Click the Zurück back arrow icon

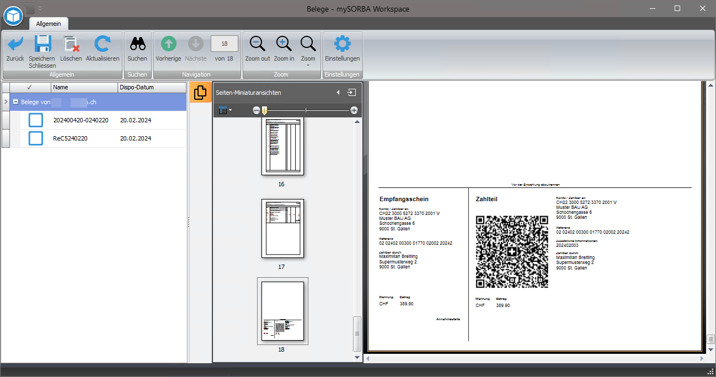pos(15,44)
